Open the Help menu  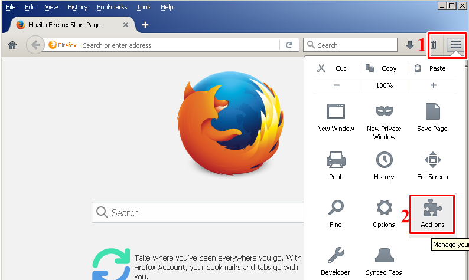[167, 7]
